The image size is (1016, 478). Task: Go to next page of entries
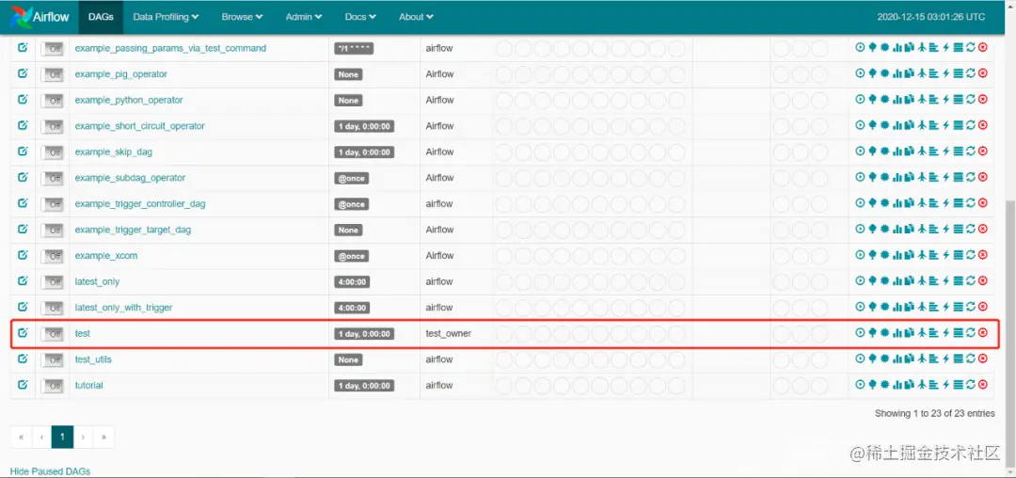(x=83, y=437)
